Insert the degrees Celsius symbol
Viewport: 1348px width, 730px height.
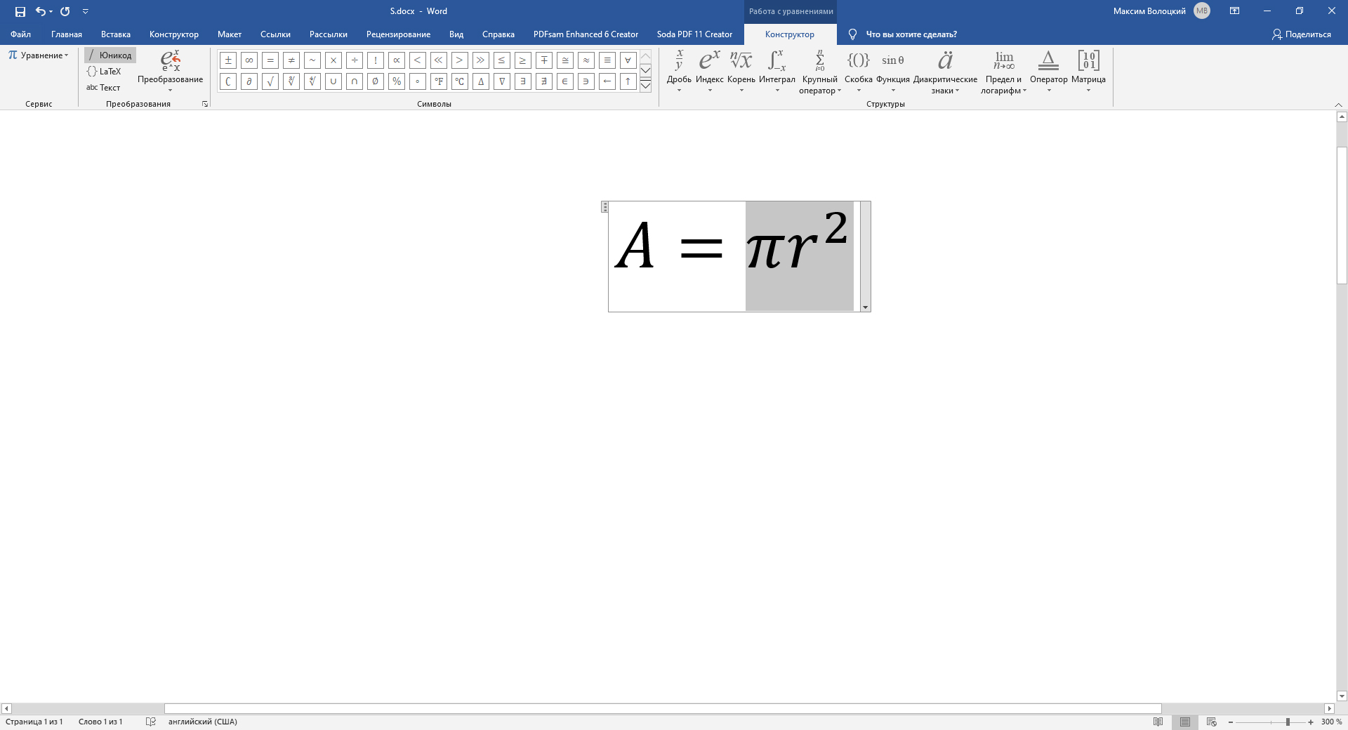coord(460,81)
